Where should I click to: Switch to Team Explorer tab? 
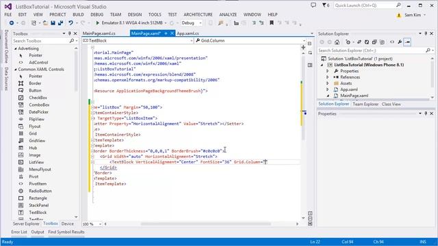coord(365,104)
